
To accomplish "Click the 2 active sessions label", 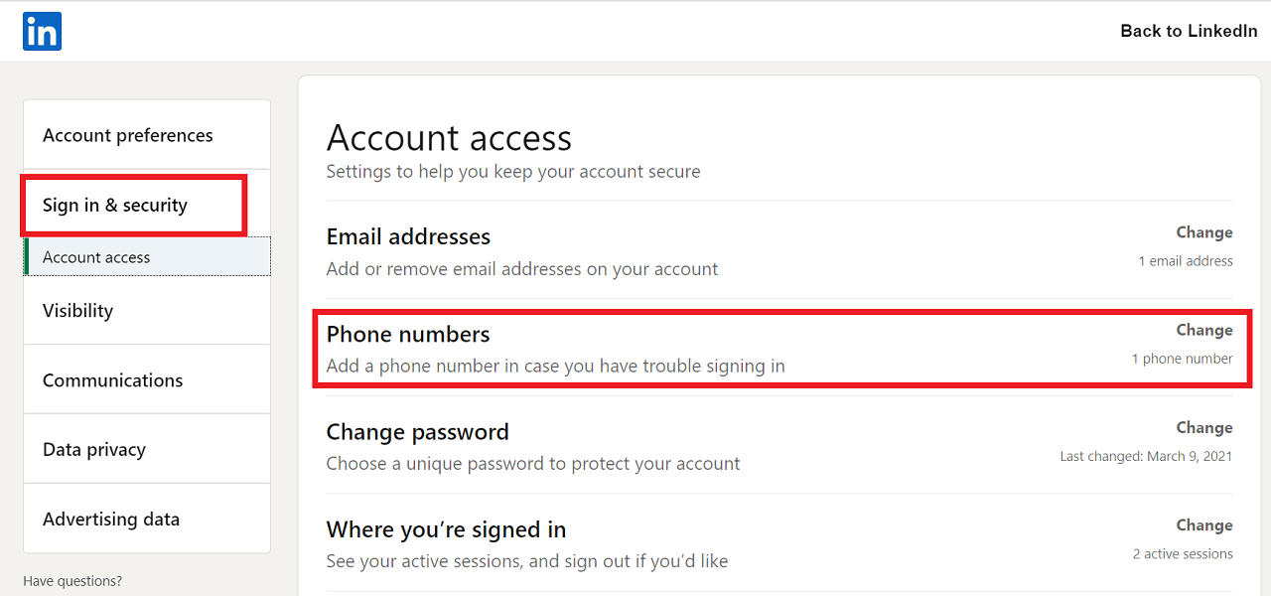I will 1182,554.
